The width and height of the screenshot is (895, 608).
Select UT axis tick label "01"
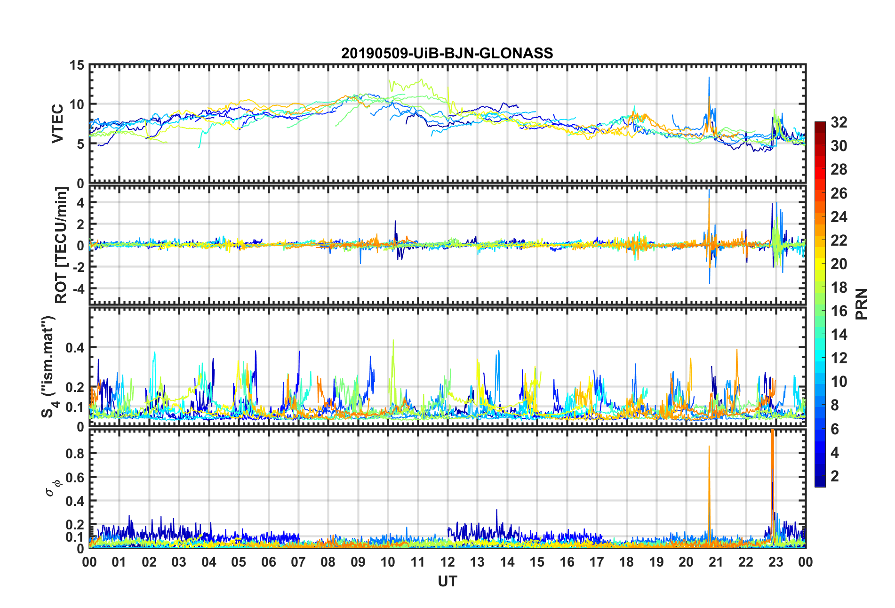pyautogui.click(x=119, y=562)
